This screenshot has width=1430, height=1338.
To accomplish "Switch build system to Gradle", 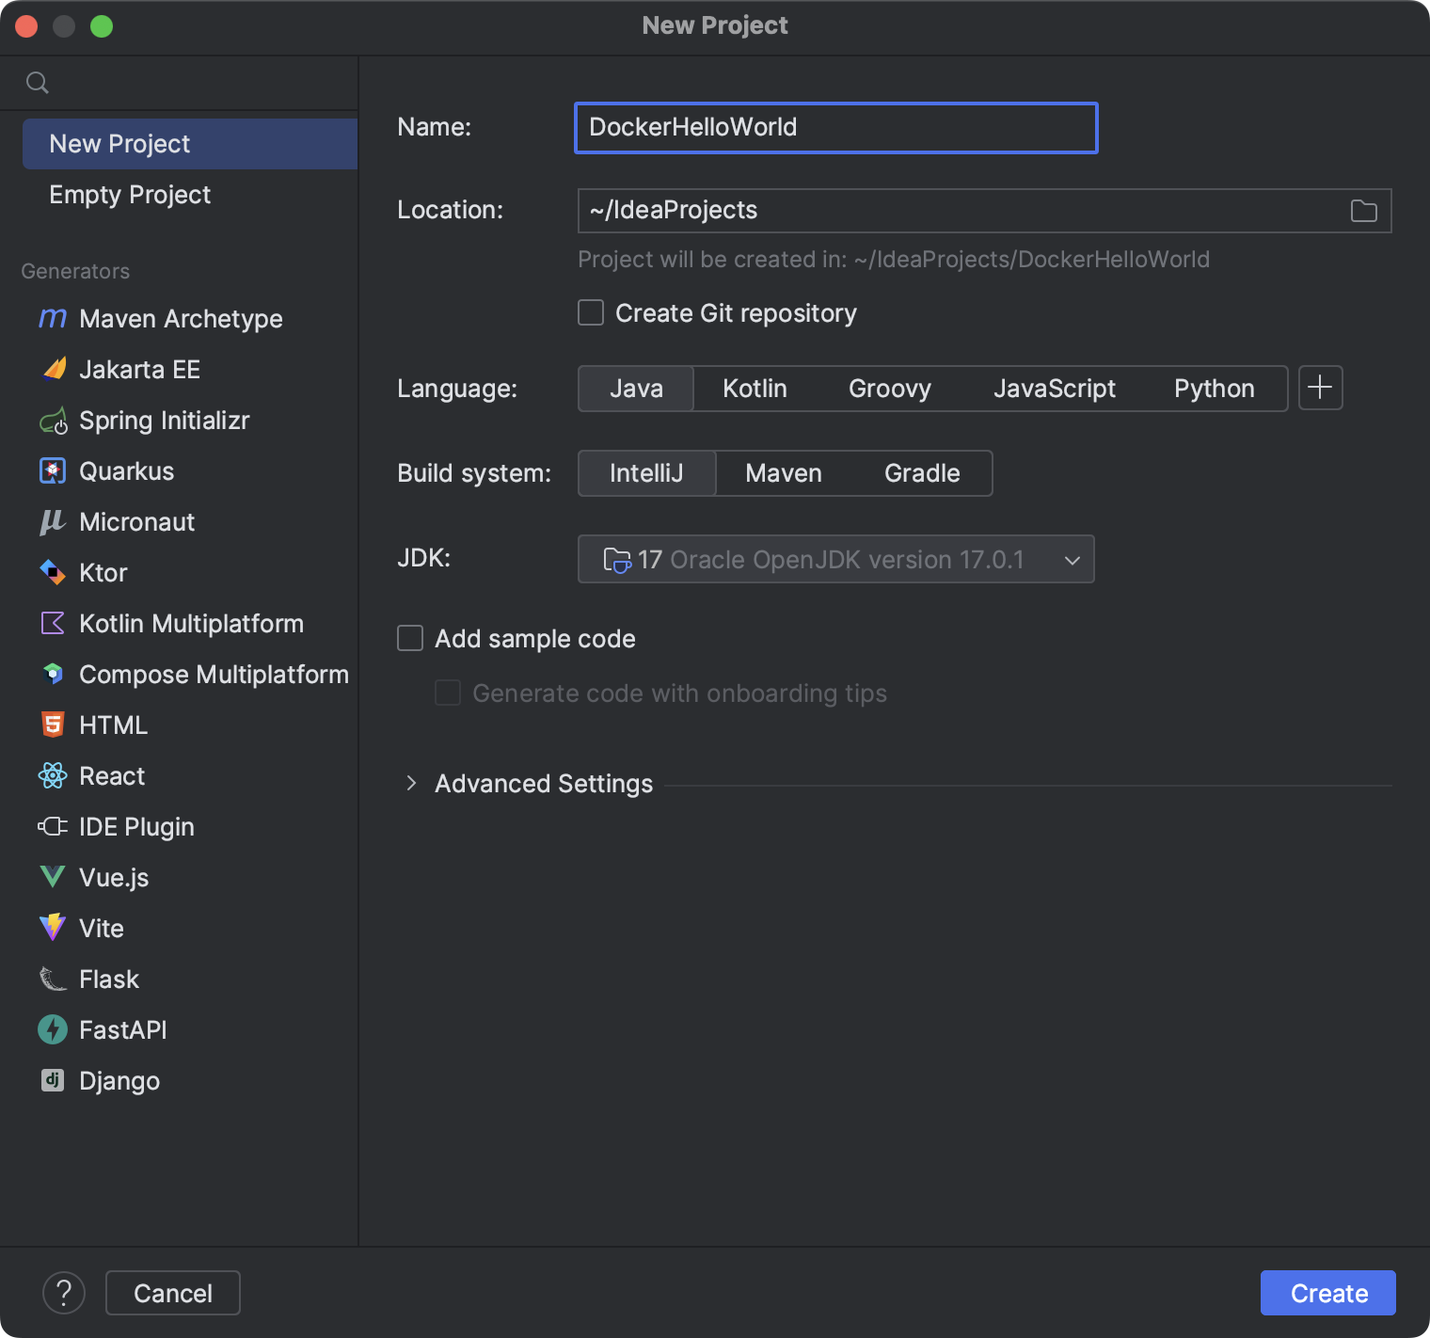I will (921, 473).
